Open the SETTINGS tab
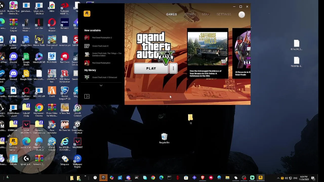The image size is (324, 182). tap(224, 14)
